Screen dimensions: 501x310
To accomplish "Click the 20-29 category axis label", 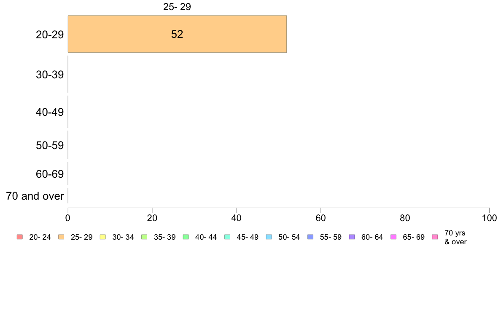I will point(50,35).
